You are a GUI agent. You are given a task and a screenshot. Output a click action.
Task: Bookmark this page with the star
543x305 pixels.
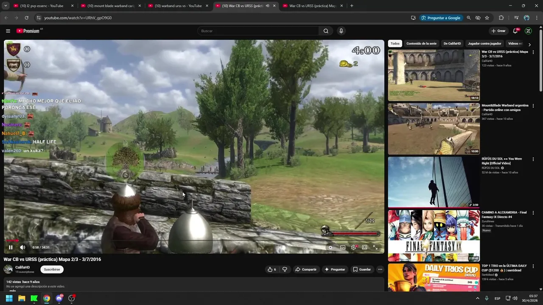487,18
